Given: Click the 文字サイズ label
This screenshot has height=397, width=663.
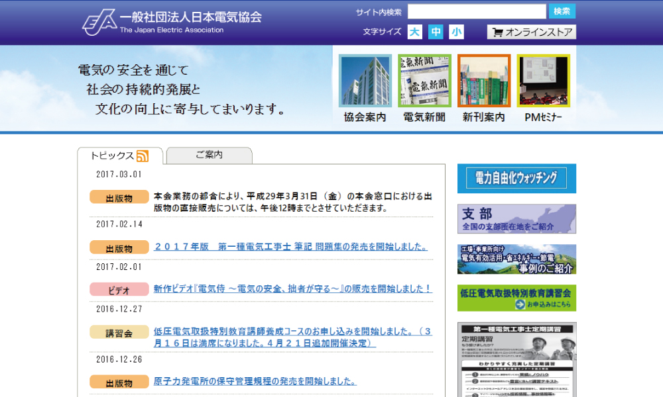Looking at the screenshot, I should [383, 32].
